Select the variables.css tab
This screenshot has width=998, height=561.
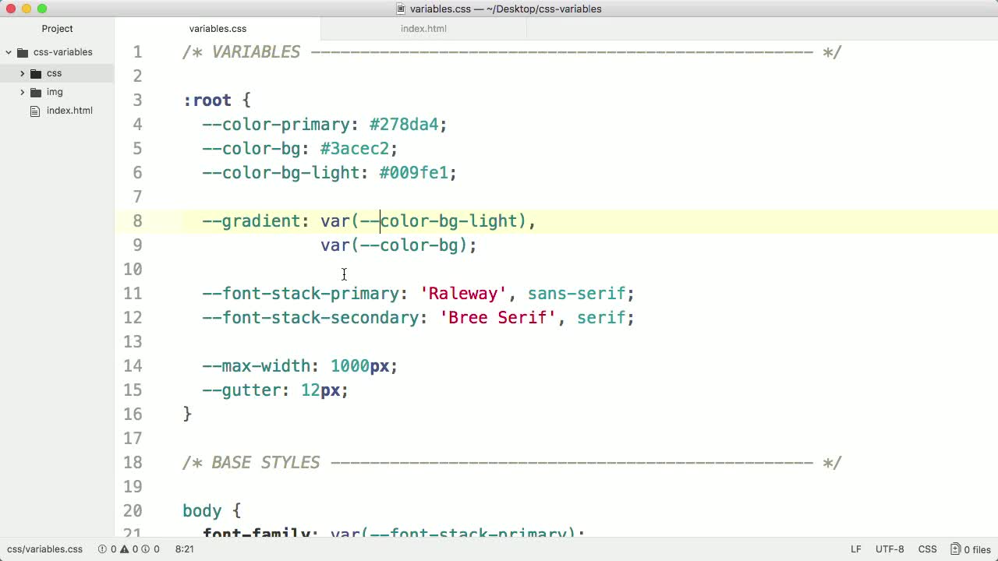pos(218,29)
